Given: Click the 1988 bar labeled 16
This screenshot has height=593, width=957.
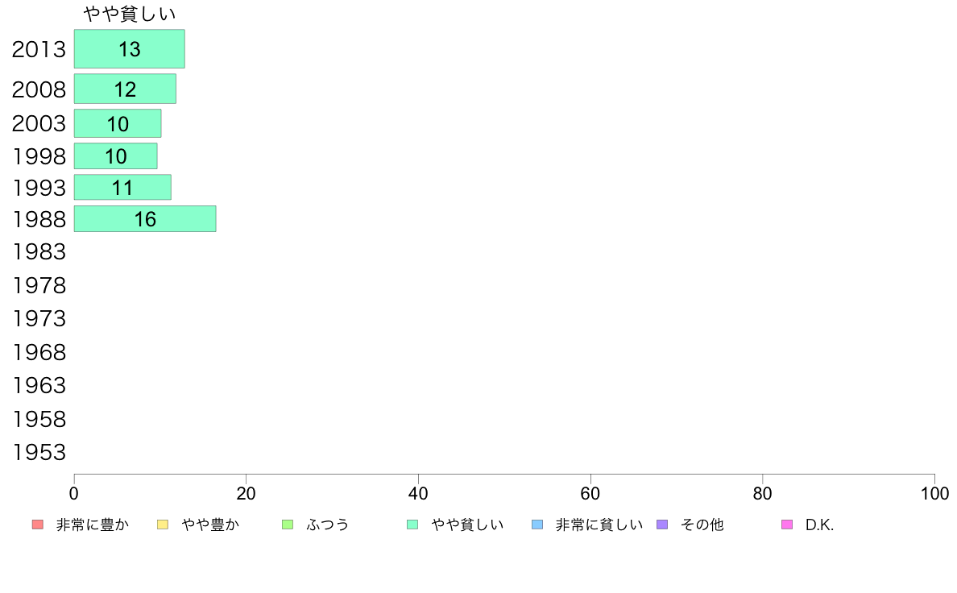Looking at the screenshot, I should click(145, 219).
